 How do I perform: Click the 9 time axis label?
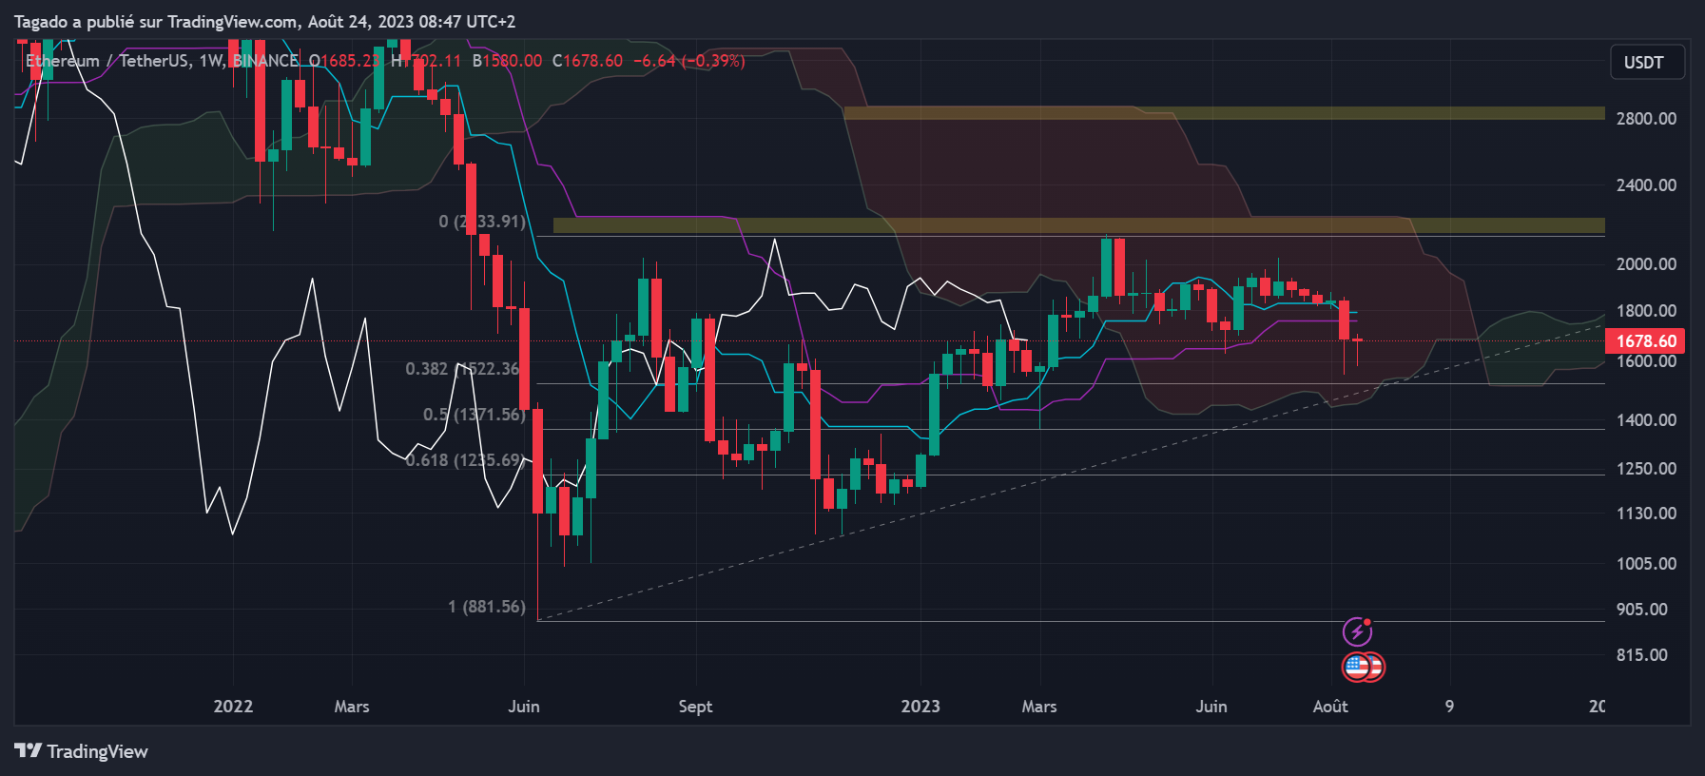pos(1449,707)
